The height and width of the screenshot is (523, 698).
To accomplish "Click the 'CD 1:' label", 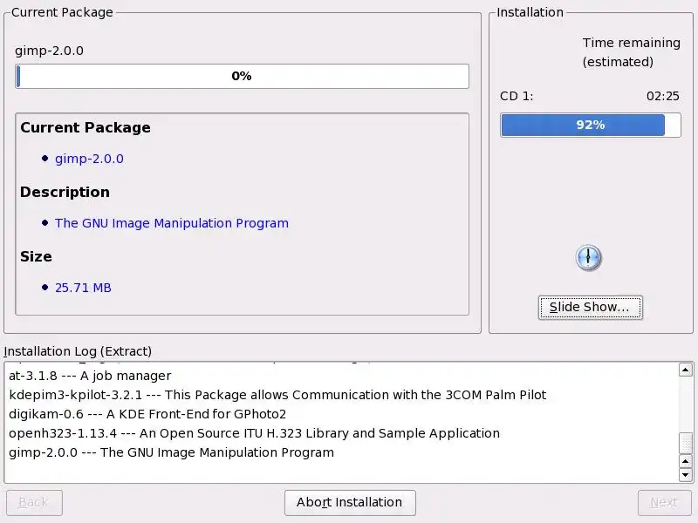I will click(517, 96).
